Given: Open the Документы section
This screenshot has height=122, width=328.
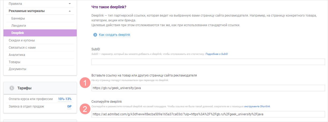Looking at the screenshot, I should coord(17,69).
